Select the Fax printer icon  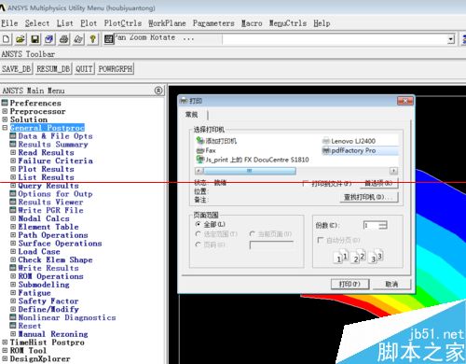(199, 150)
